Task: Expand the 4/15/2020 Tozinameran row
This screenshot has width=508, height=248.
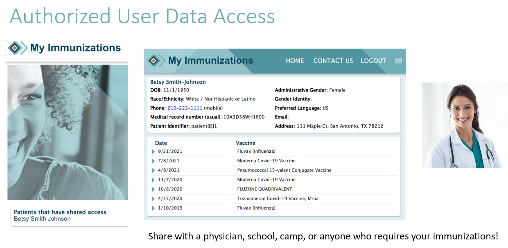Action: tap(153, 199)
